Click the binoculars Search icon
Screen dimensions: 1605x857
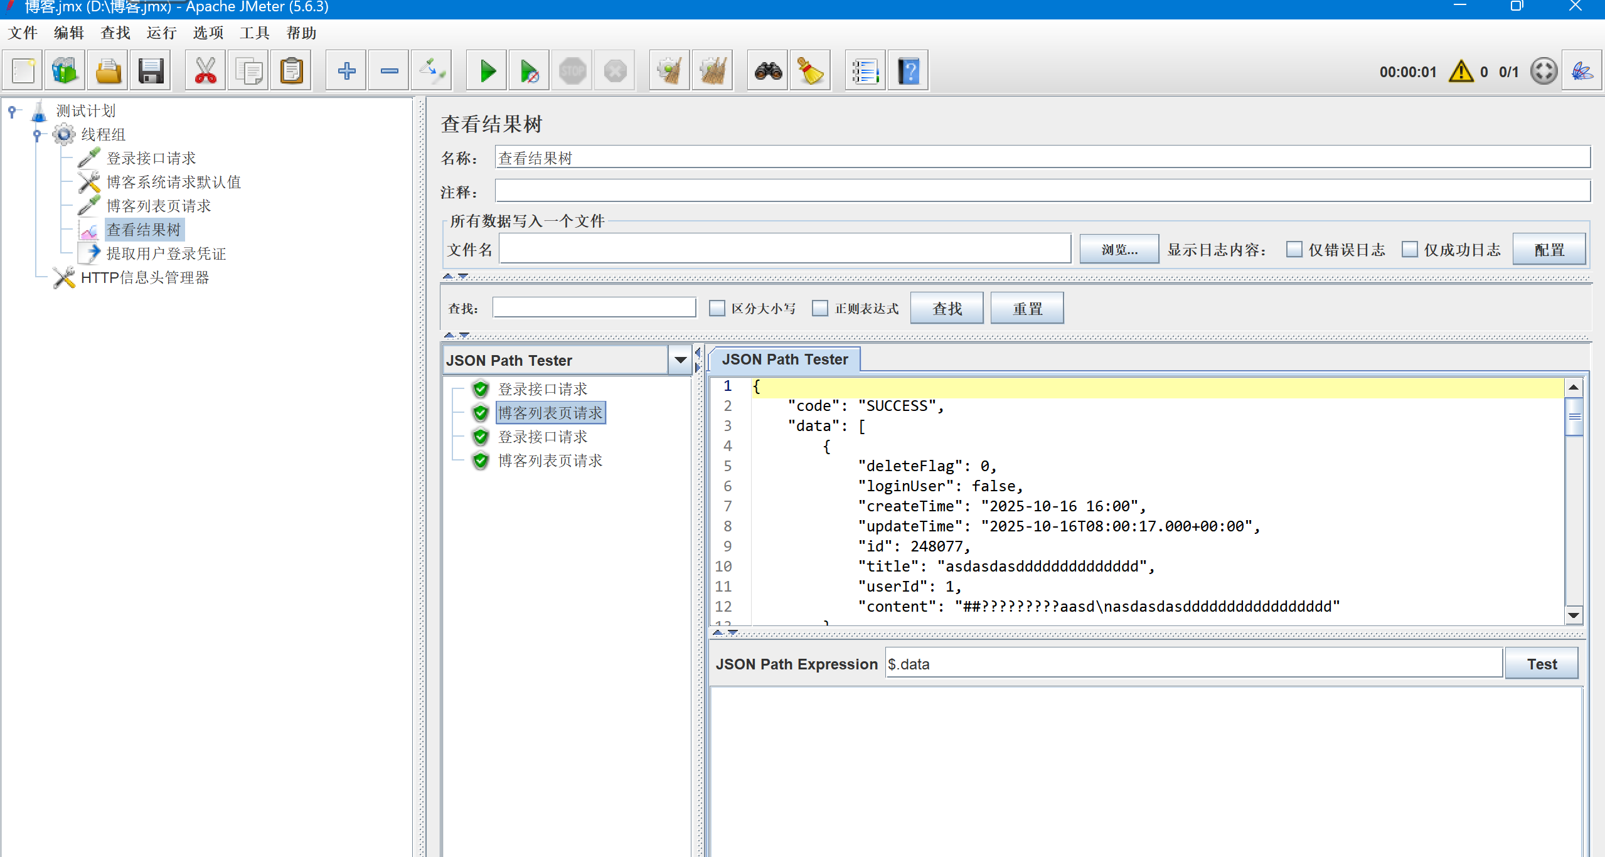point(768,71)
